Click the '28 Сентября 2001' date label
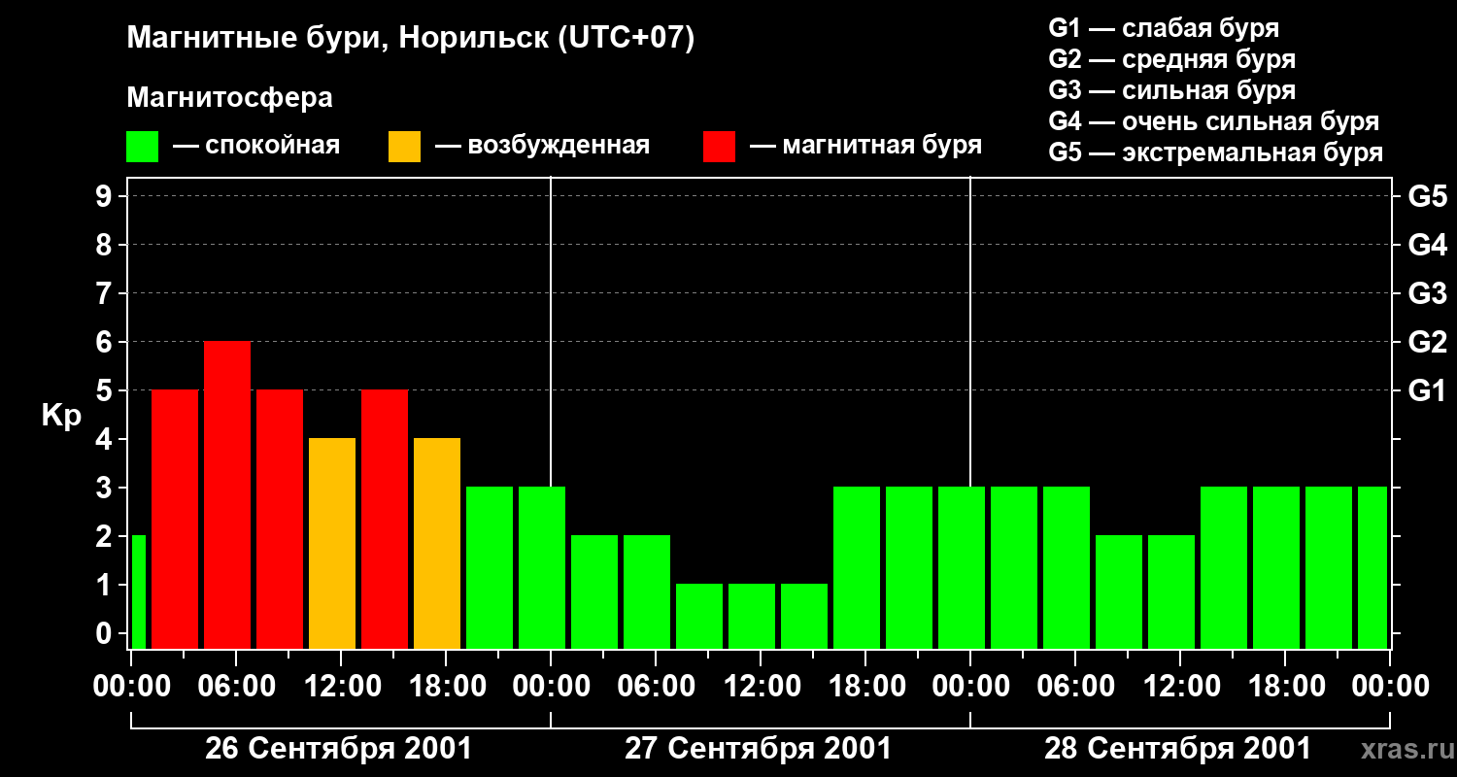1457x777 pixels. coord(1178,749)
